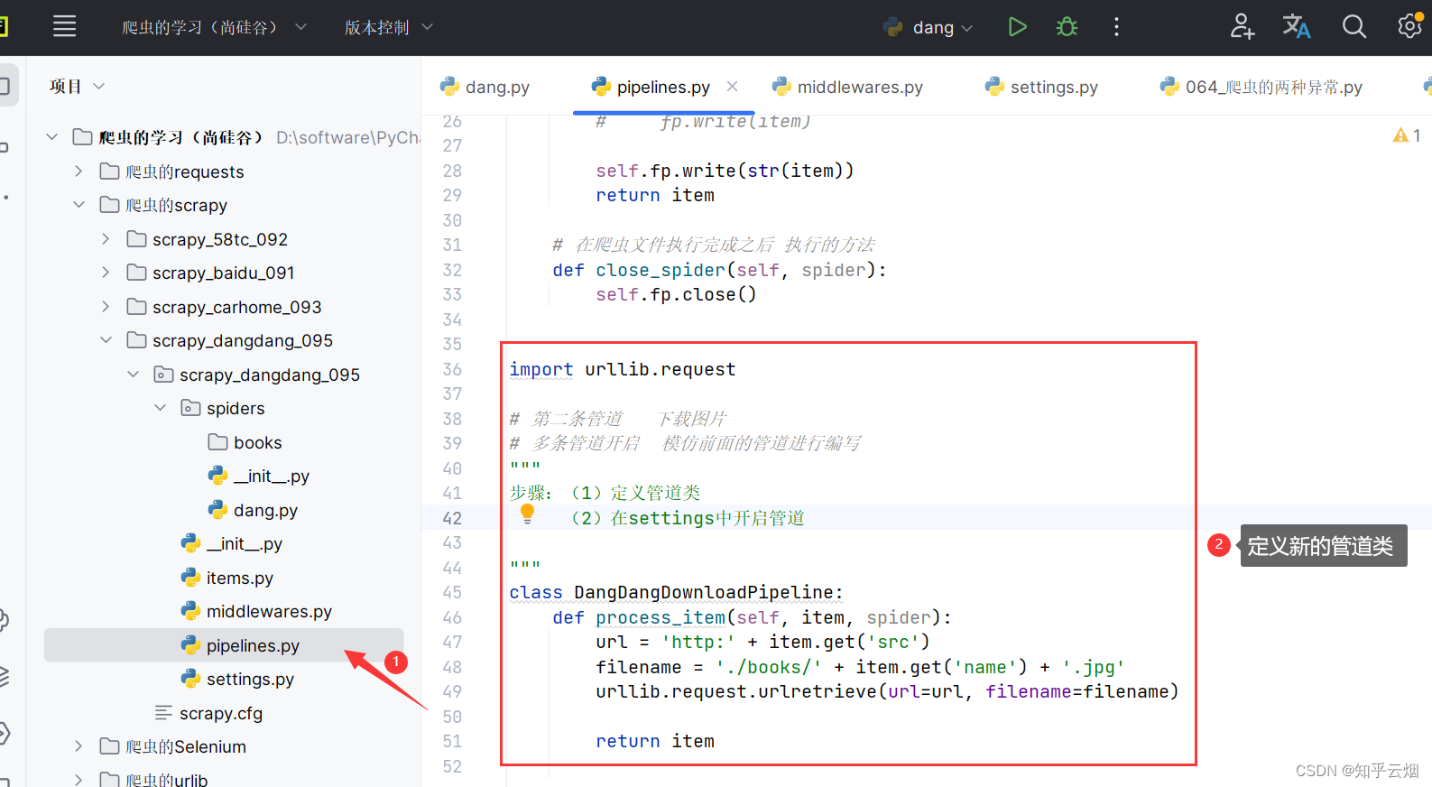This screenshot has height=787, width=1432.
Task: Click the folder icon of scrapy_baidu_091
Action: tap(137, 273)
